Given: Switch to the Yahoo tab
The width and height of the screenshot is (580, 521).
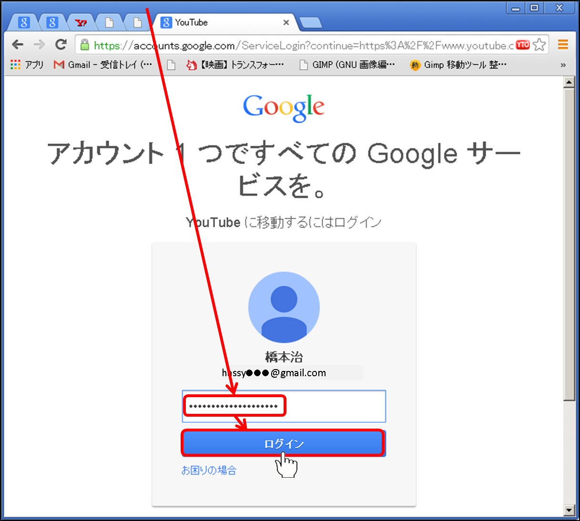Looking at the screenshot, I should 81,22.
